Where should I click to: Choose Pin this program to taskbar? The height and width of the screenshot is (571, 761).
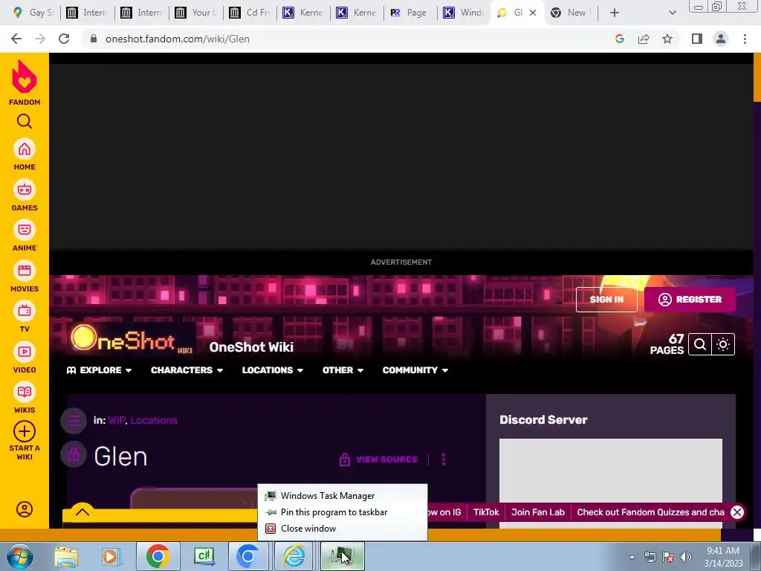[342, 512]
